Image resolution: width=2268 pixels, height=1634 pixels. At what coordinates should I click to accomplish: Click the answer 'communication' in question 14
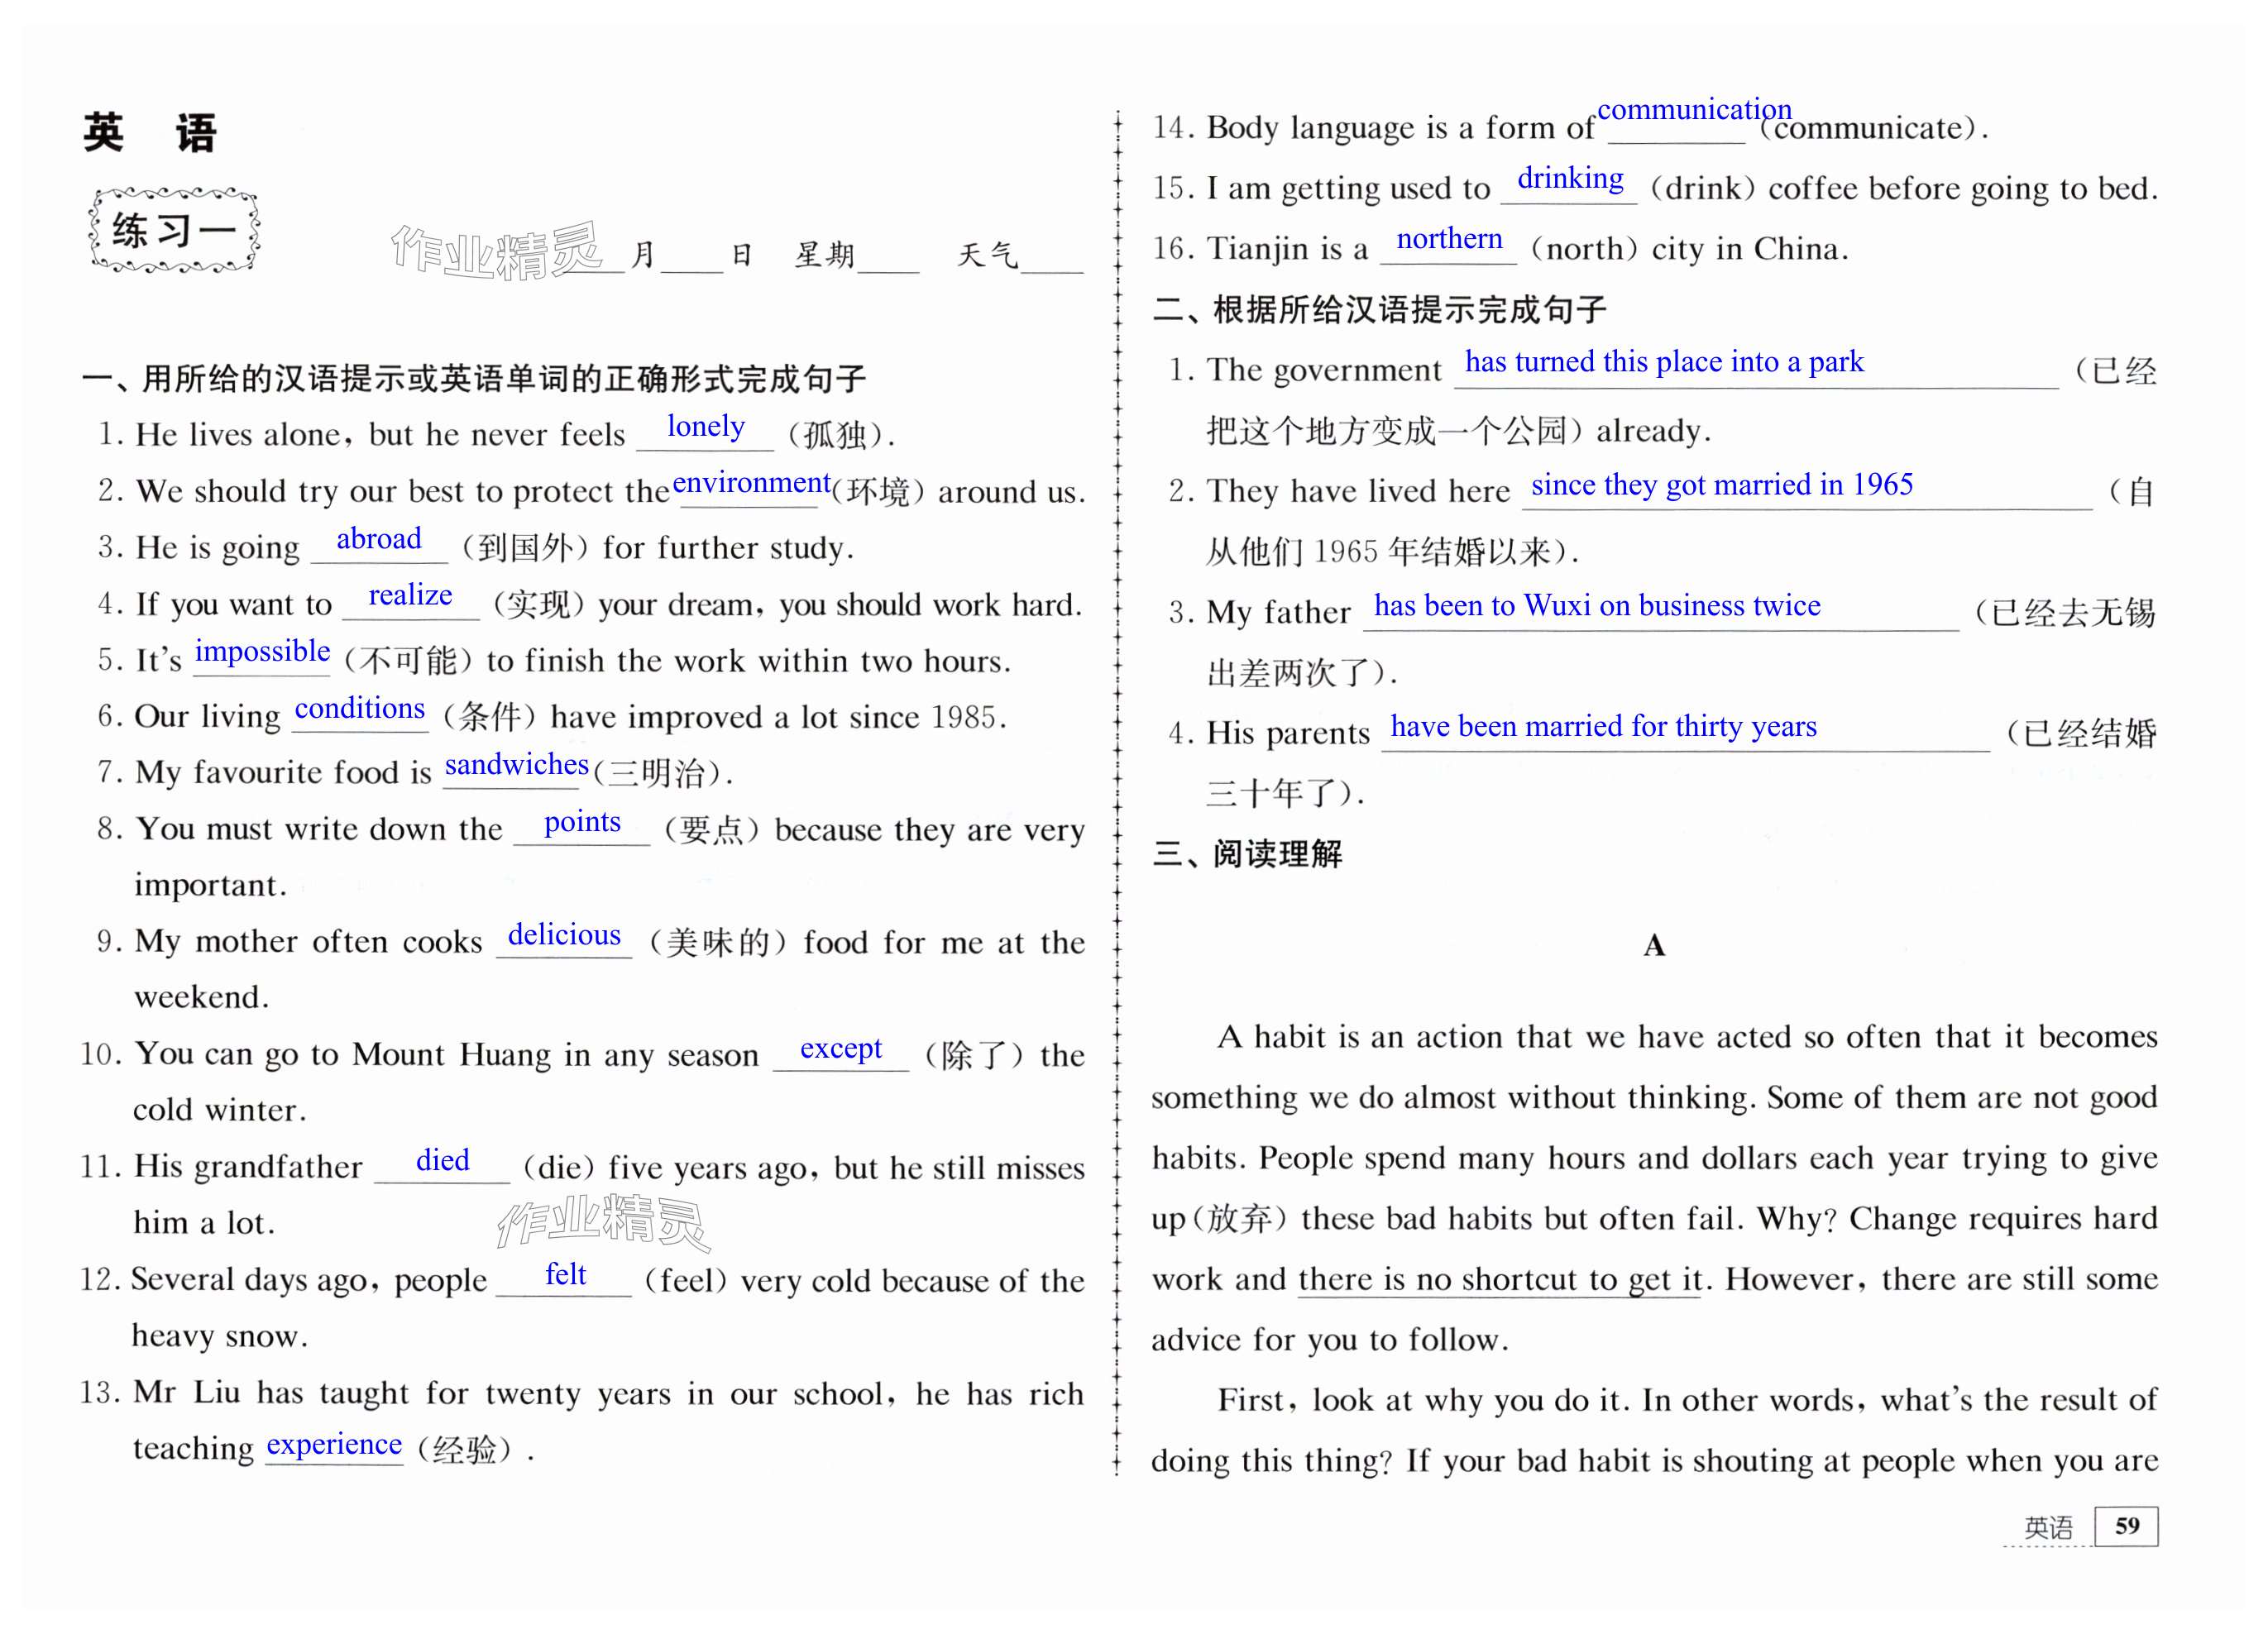[1693, 109]
